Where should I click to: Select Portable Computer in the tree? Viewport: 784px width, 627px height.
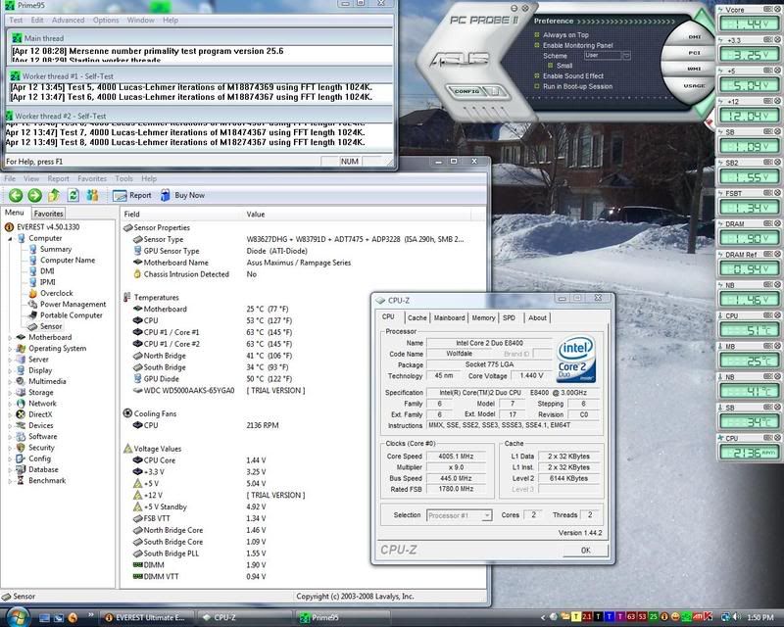[x=66, y=315]
